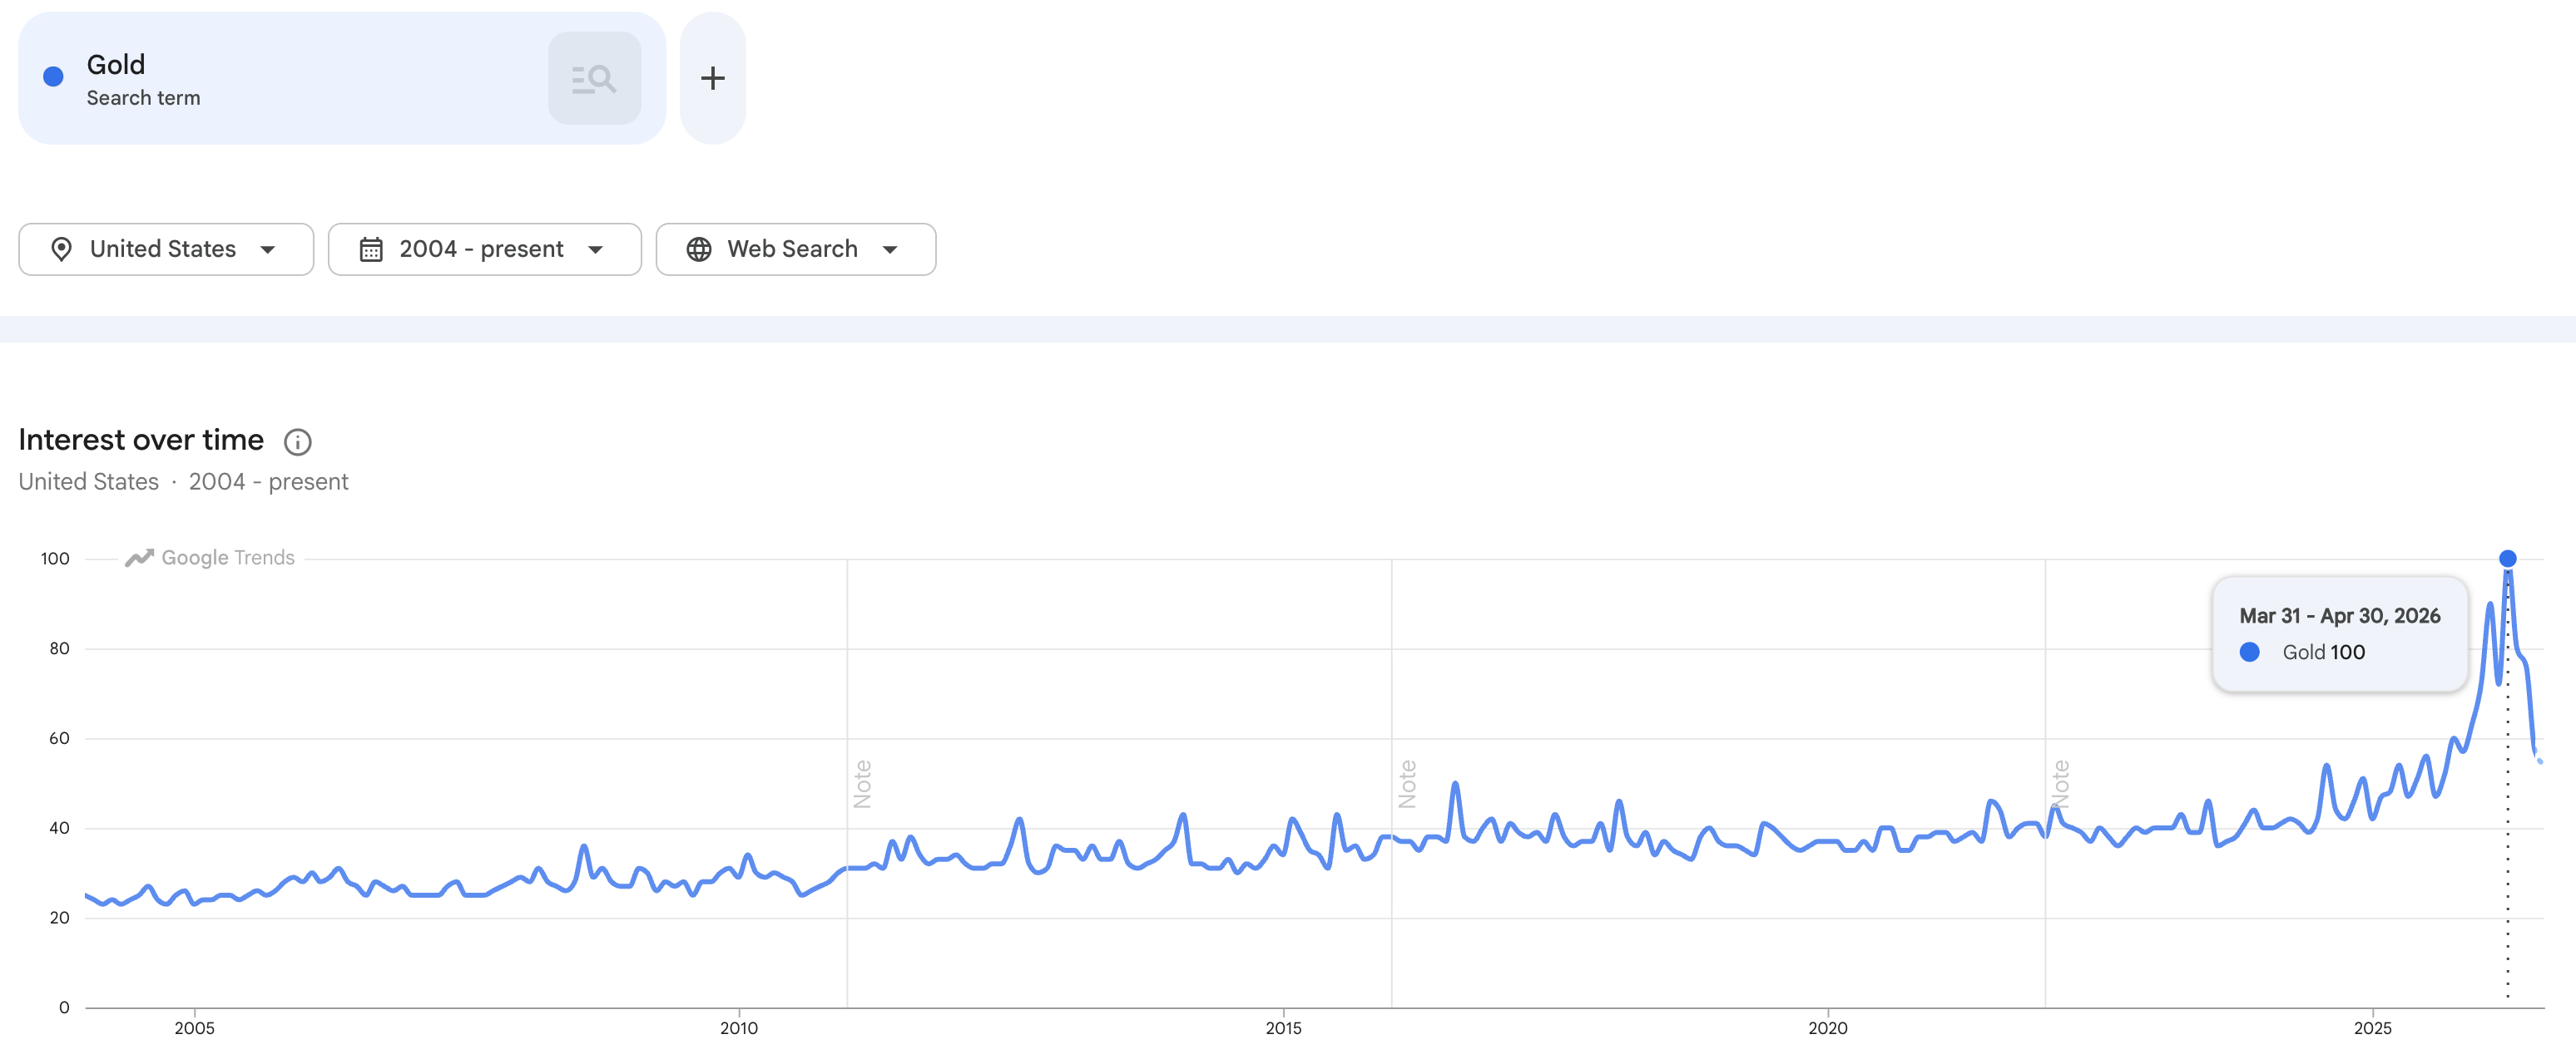The width and height of the screenshot is (2576, 1059).
Task: Click the calendar icon in date filter
Action: 371,249
